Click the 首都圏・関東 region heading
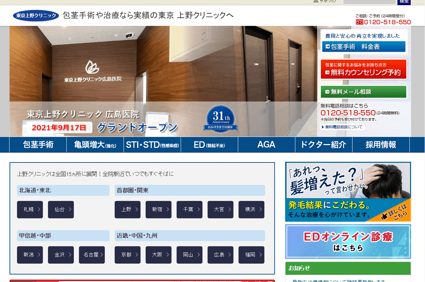425x282 pixels. (x=190, y=190)
